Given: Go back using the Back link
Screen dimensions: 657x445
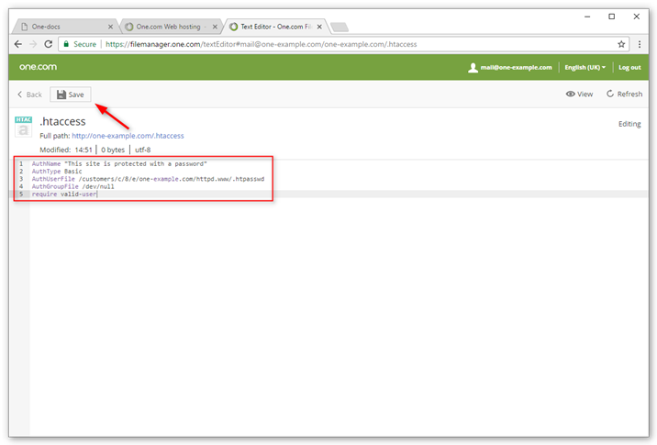Looking at the screenshot, I should pyautogui.click(x=29, y=95).
